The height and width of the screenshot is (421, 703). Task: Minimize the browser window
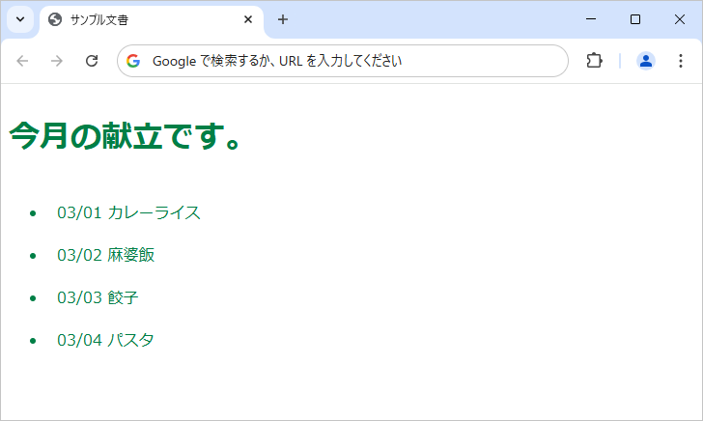coord(591,19)
